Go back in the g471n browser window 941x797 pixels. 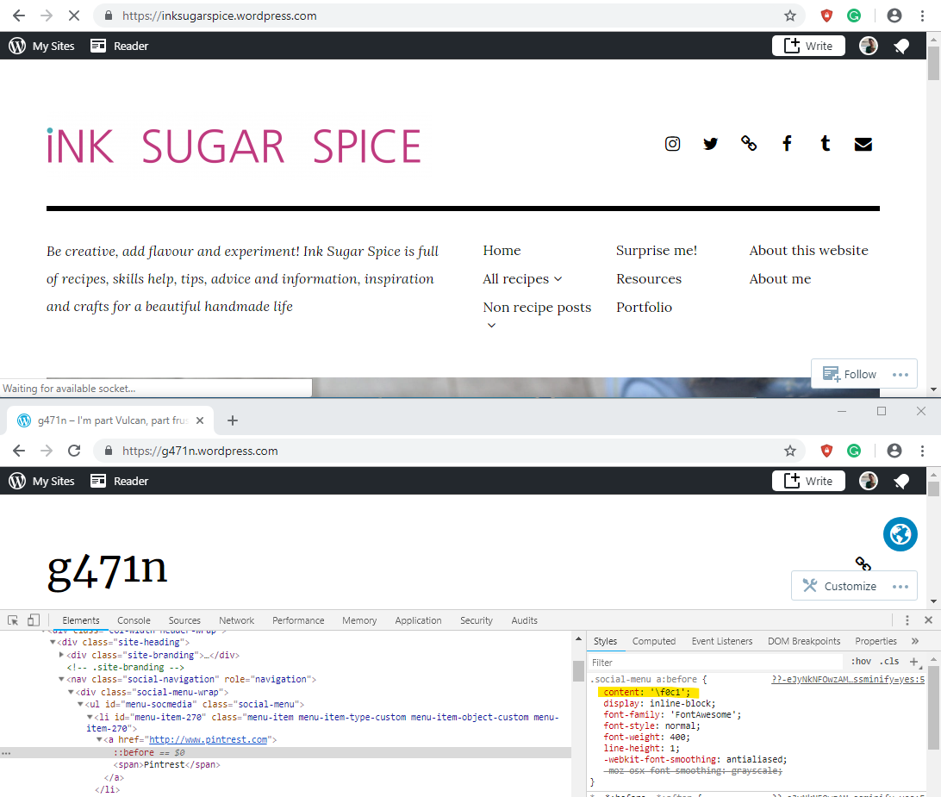point(19,451)
